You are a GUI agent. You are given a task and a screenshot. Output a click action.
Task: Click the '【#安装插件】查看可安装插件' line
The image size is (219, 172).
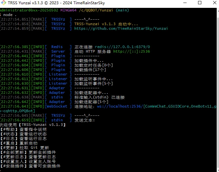point(30,166)
